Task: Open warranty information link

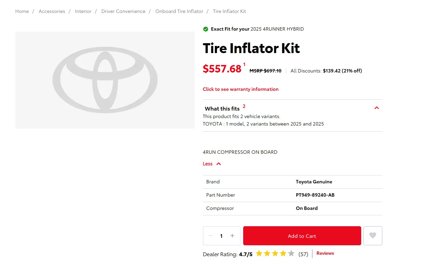Action: coord(240,89)
